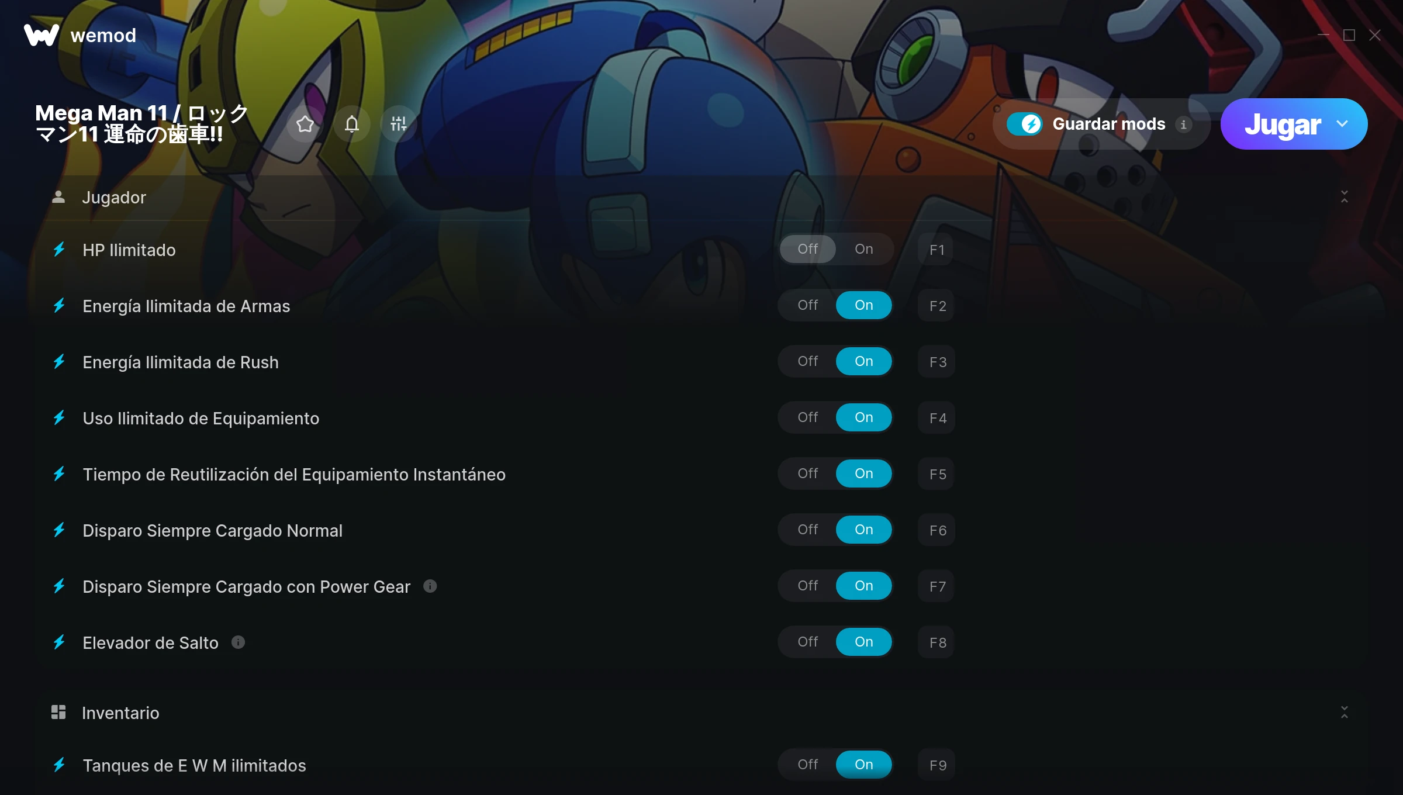
Task: Turn Off Energía Ilimitada de Armas
Action: [x=807, y=305]
